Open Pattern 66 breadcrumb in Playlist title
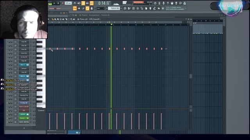The width and height of the screenshot is (250, 140). click(x=105, y=15)
